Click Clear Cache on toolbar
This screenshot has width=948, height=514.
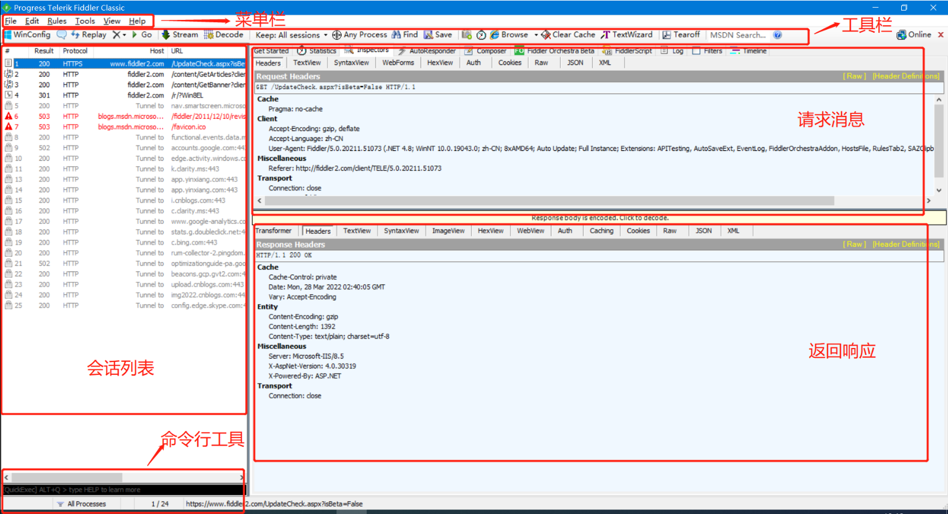click(x=568, y=35)
